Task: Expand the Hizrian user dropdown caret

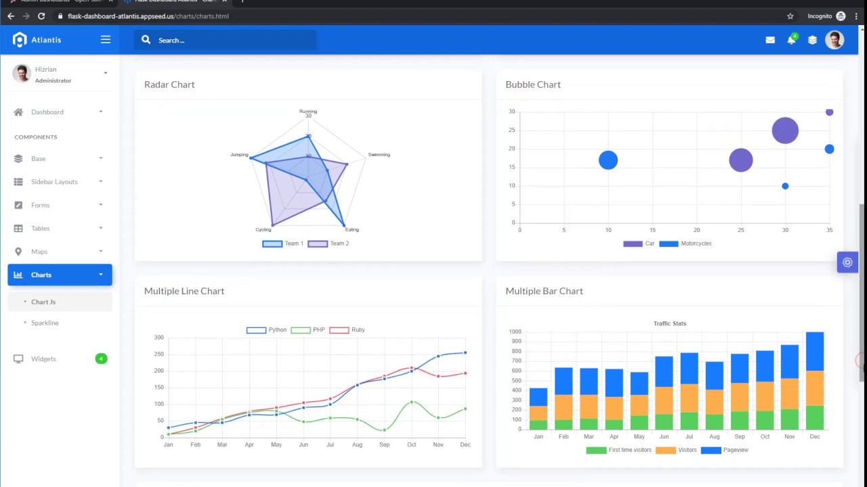Action: coord(105,73)
